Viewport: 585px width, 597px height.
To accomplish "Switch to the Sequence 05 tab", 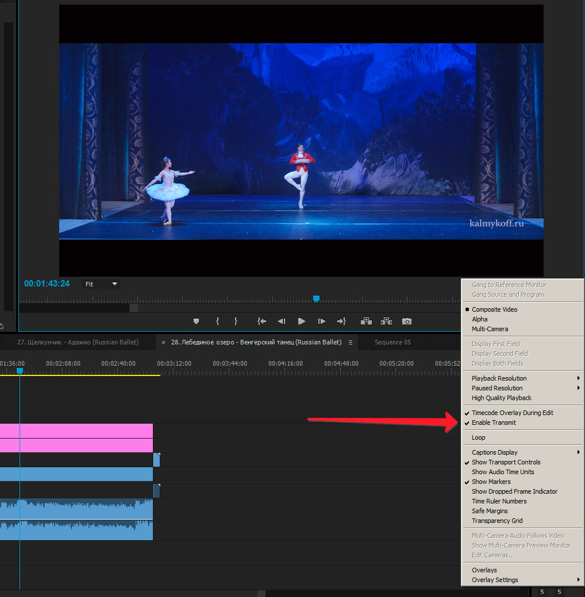I will (392, 342).
